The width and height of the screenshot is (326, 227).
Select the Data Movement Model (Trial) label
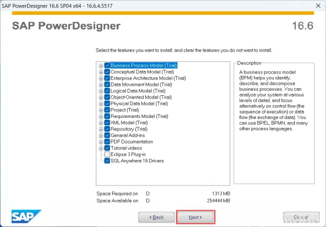tap(141, 84)
